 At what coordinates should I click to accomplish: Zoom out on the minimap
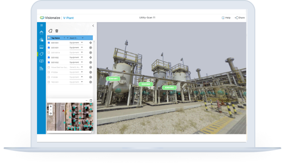[x=51, y=110]
